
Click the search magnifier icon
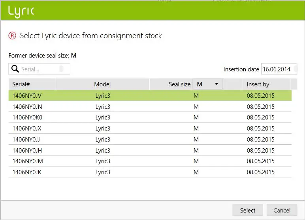(15, 69)
